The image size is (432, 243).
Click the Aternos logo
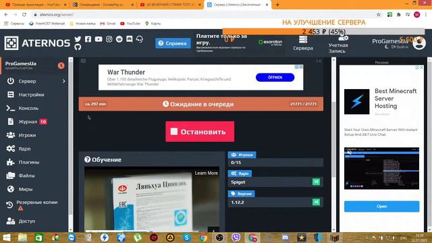[x=37, y=43]
